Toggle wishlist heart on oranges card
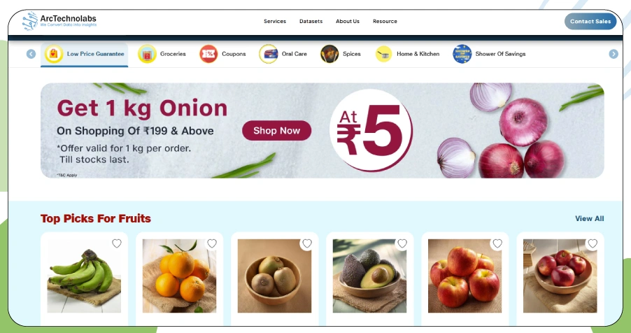 (212, 243)
